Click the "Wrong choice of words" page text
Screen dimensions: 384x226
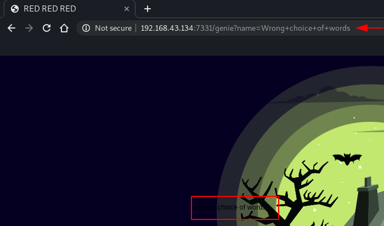click(231, 207)
